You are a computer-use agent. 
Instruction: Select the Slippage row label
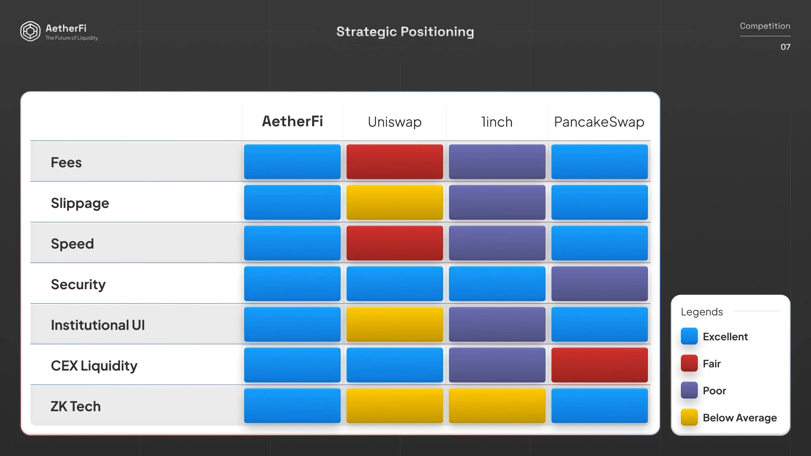pyautogui.click(x=80, y=204)
